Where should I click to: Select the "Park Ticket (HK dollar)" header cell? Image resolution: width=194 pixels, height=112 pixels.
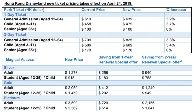[x=24, y=10]
